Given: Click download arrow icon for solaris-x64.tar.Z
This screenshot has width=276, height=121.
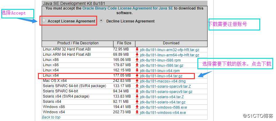Looking at the screenshot, I should pos(137,97).
